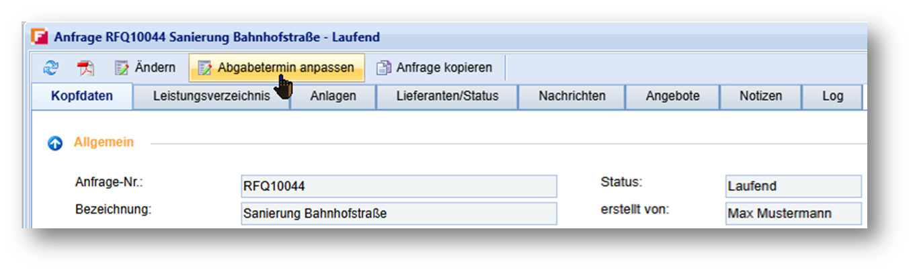The width and height of the screenshot is (911, 272).
Task: Open the Notizen tab
Action: [x=761, y=96]
